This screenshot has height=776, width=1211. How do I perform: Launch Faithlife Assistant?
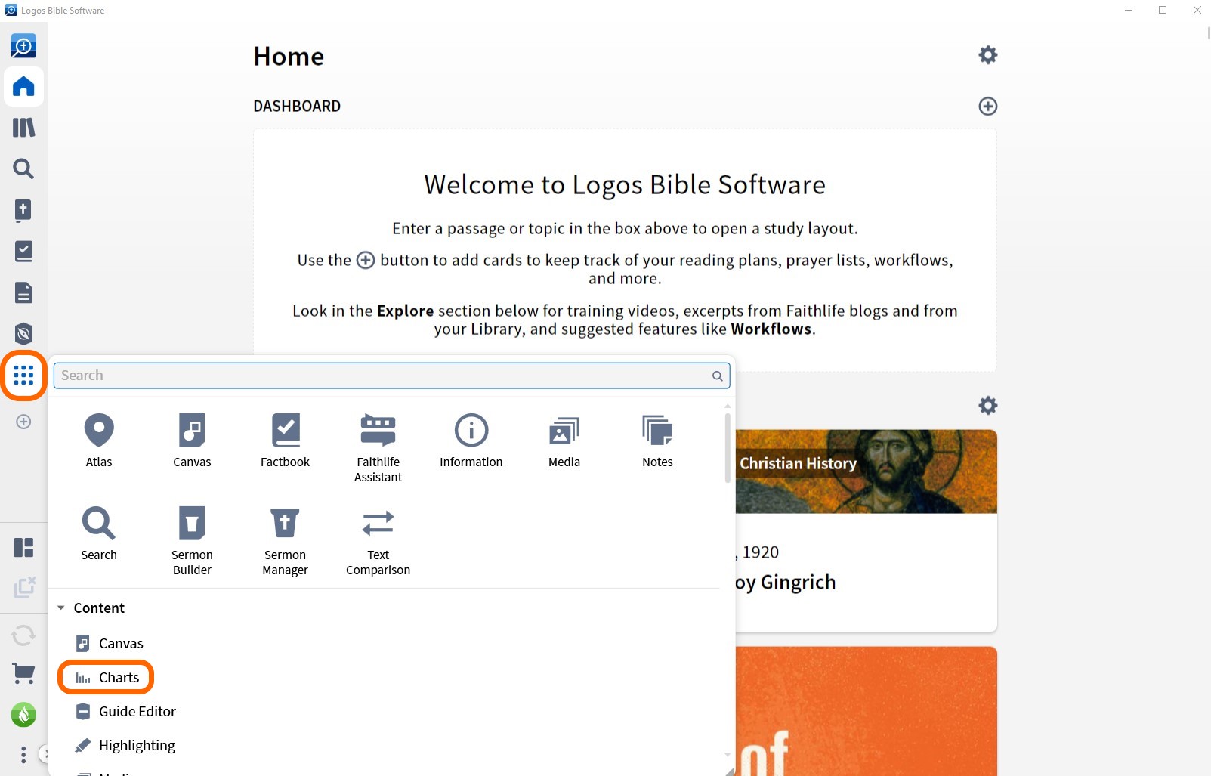[378, 448]
